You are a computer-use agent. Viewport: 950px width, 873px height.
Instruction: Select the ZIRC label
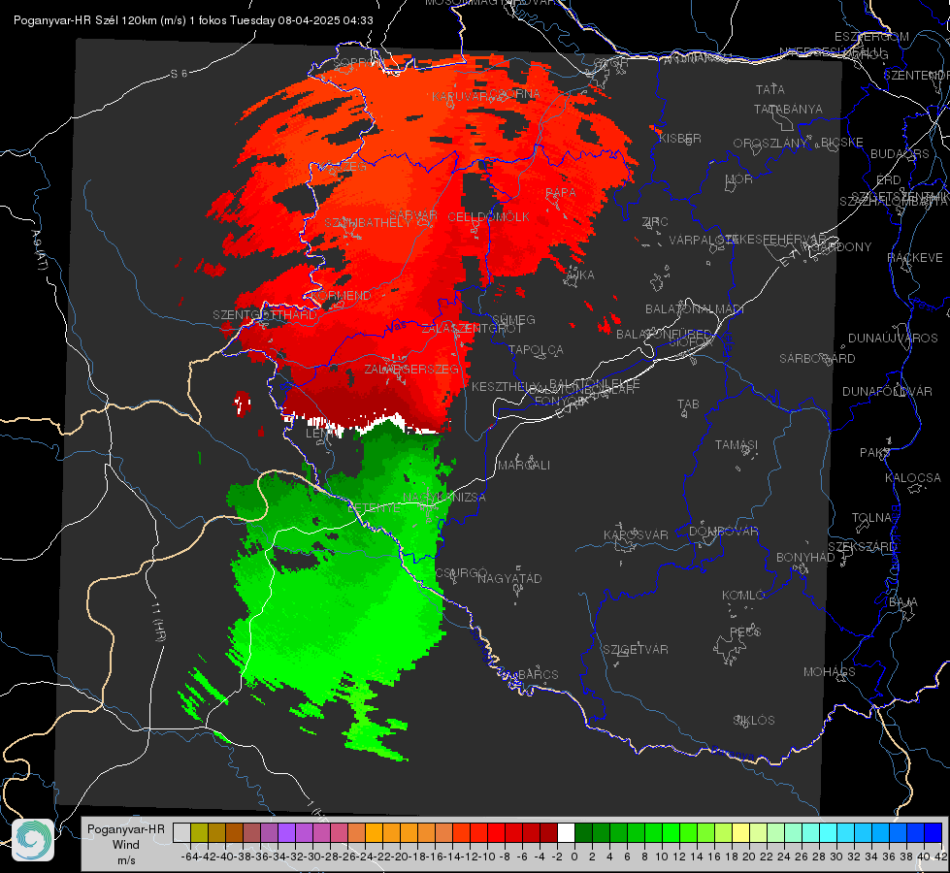click(654, 222)
